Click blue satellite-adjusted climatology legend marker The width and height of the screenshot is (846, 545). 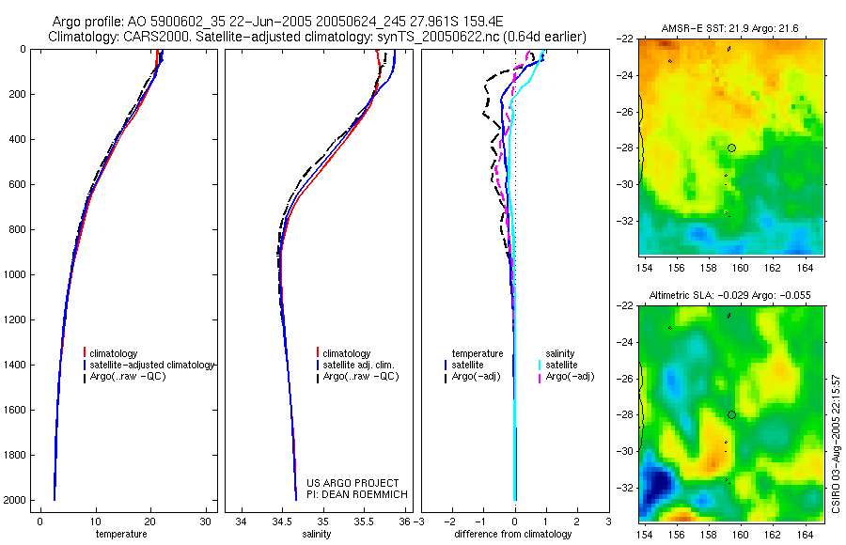pyautogui.click(x=85, y=365)
